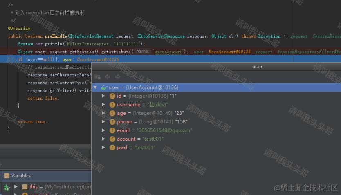Select the Variables panel tab
The height and width of the screenshot is (195, 341).
(21, 176)
